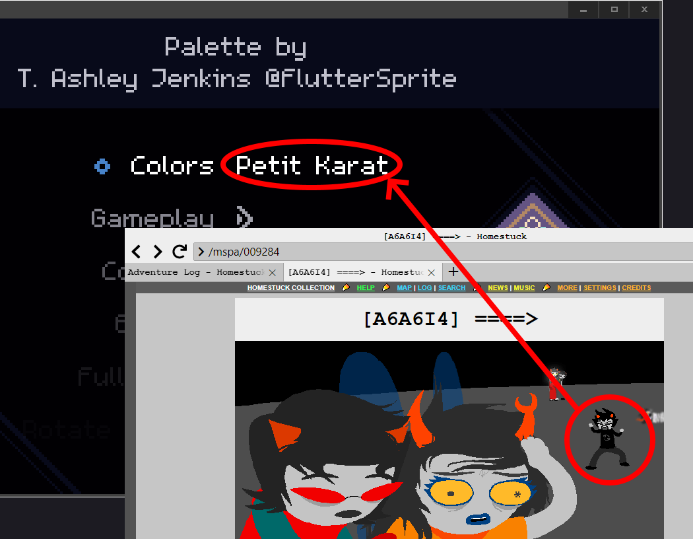
Task: Open the Gameplay menu item
Action: tap(152, 218)
